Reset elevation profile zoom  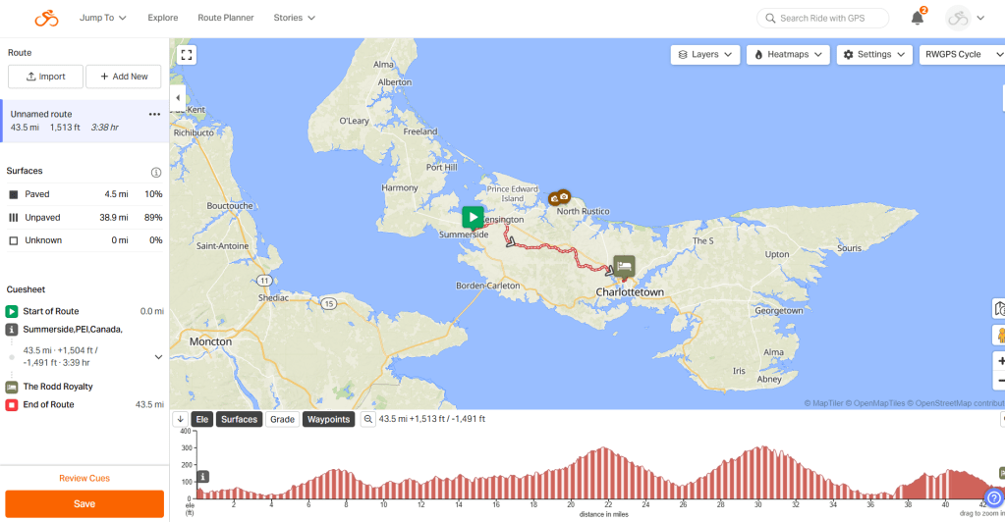click(x=368, y=419)
